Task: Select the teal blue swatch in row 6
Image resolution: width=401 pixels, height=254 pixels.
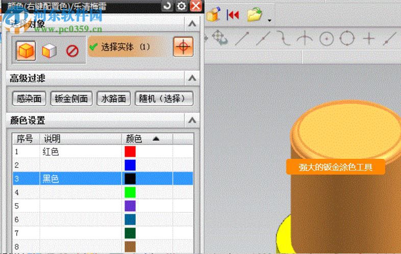Action: pyautogui.click(x=130, y=219)
